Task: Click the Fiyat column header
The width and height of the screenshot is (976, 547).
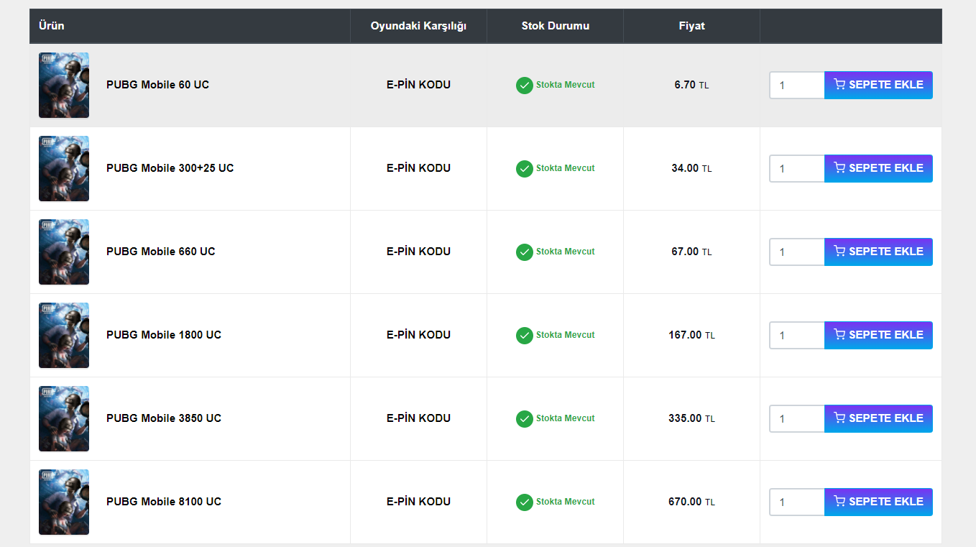Action: point(692,26)
